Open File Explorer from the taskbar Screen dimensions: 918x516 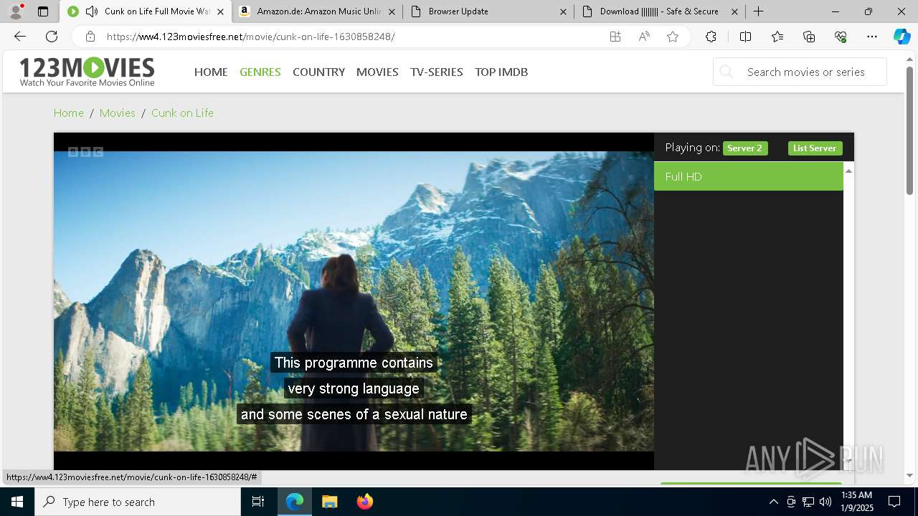click(329, 502)
